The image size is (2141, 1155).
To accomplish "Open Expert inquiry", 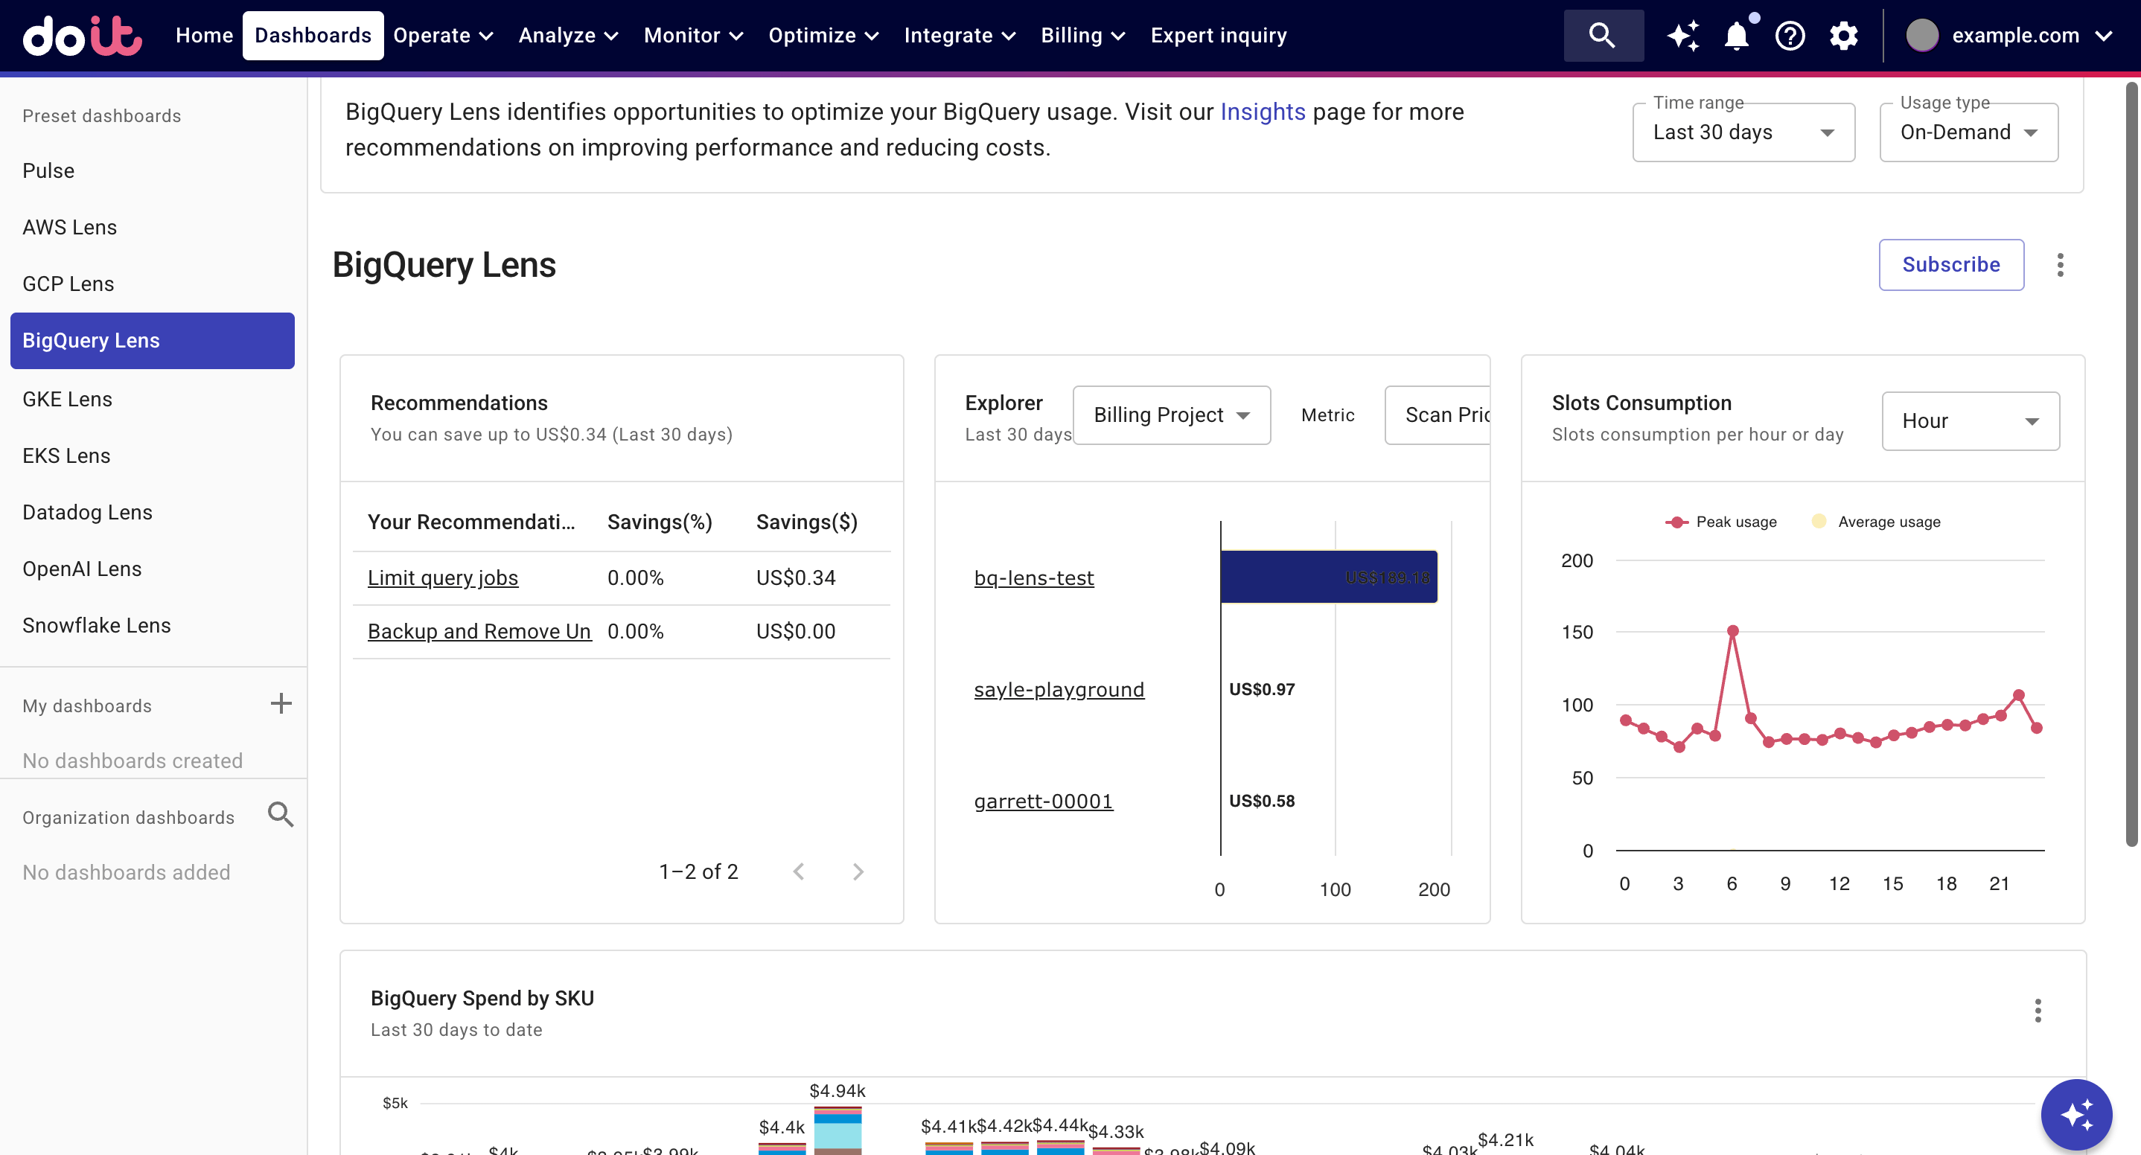I will click(x=1219, y=36).
